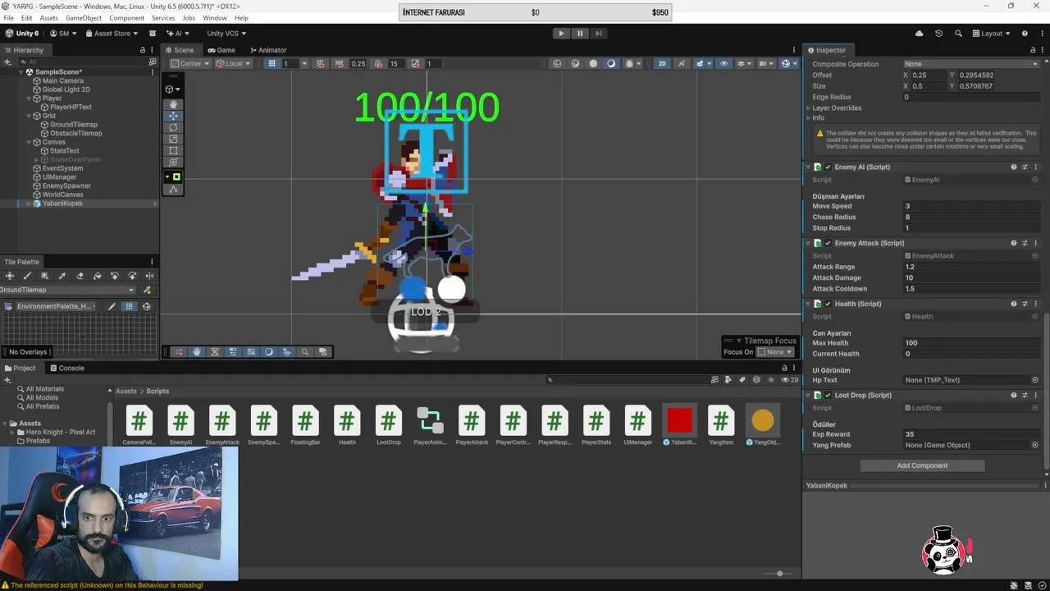Select the Rotate tool in Scene toolbar
The width and height of the screenshot is (1050, 591).
coord(173,127)
